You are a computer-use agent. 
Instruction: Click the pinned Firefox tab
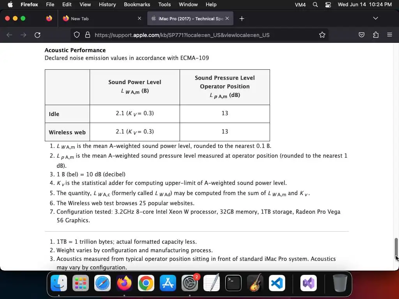click(49, 18)
